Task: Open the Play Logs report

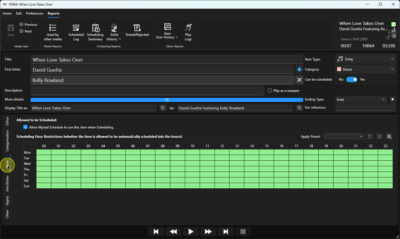Action: (188, 32)
